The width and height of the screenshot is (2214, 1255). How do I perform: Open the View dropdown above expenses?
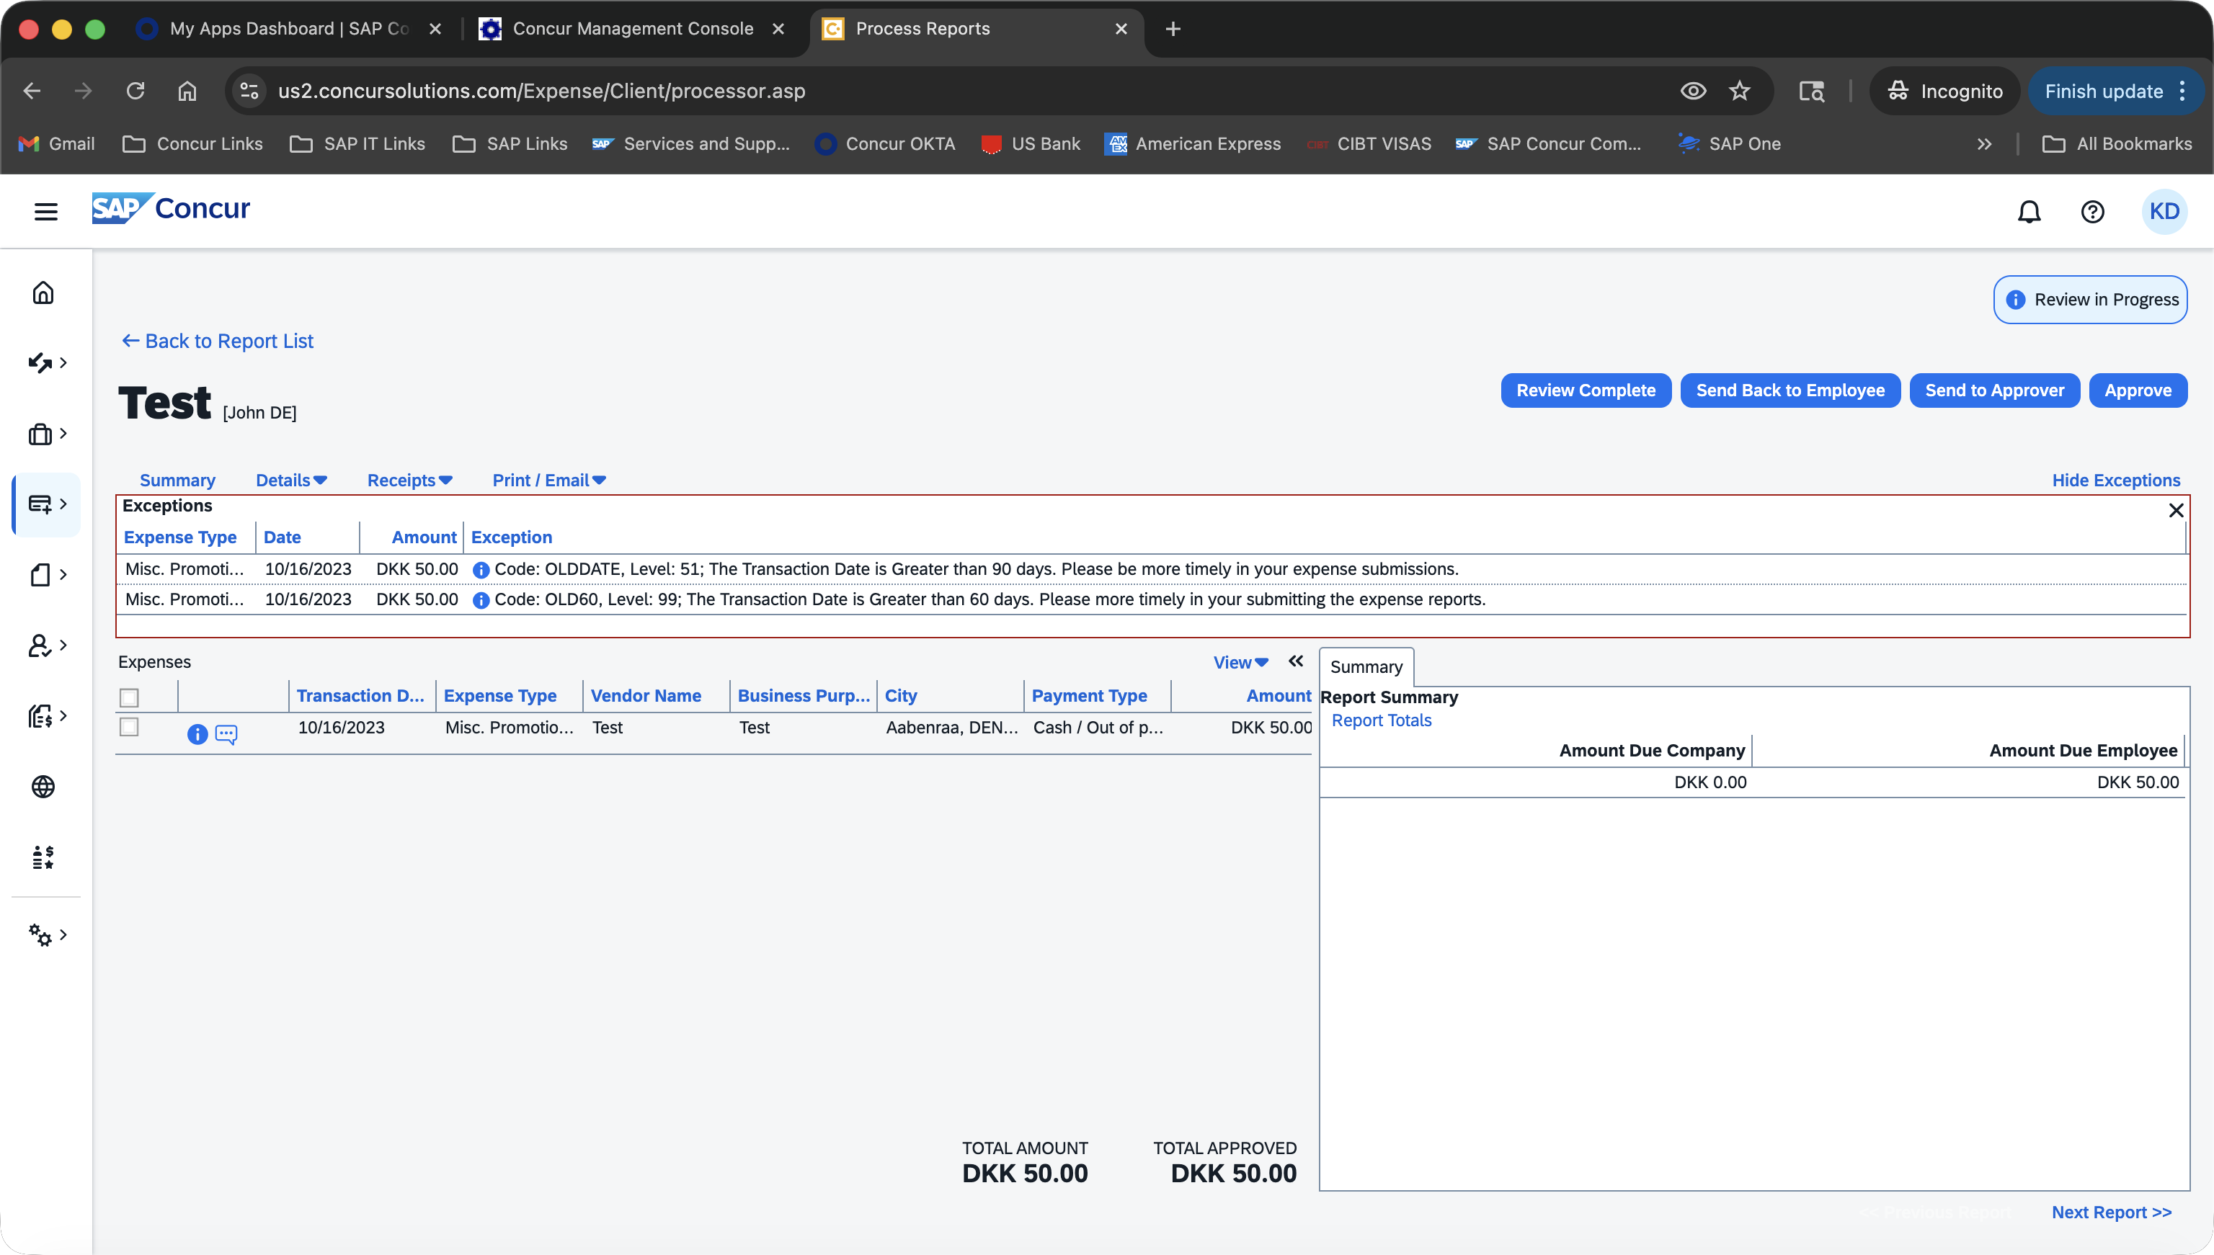(x=1240, y=662)
